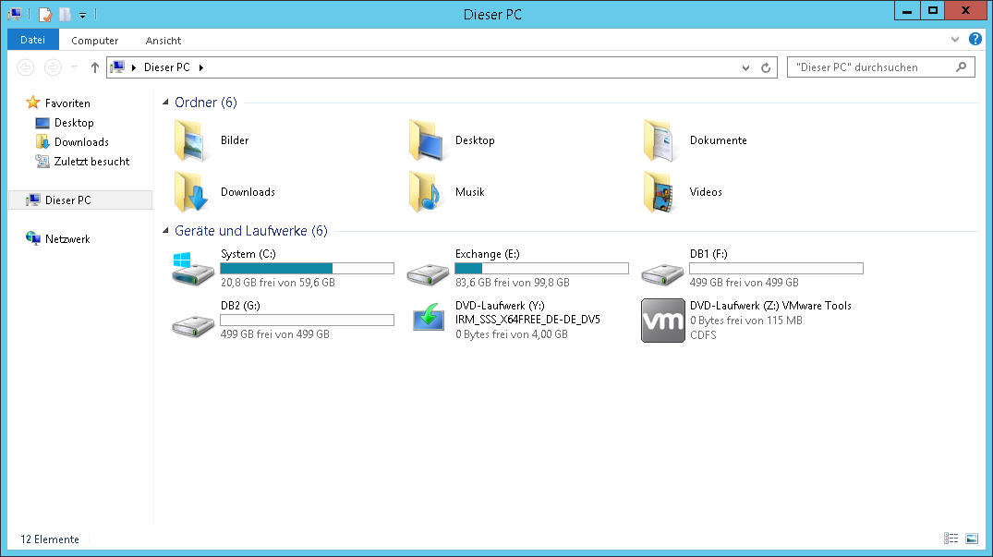
Task: Navigate up one level with up arrow
Action: coord(94,67)
